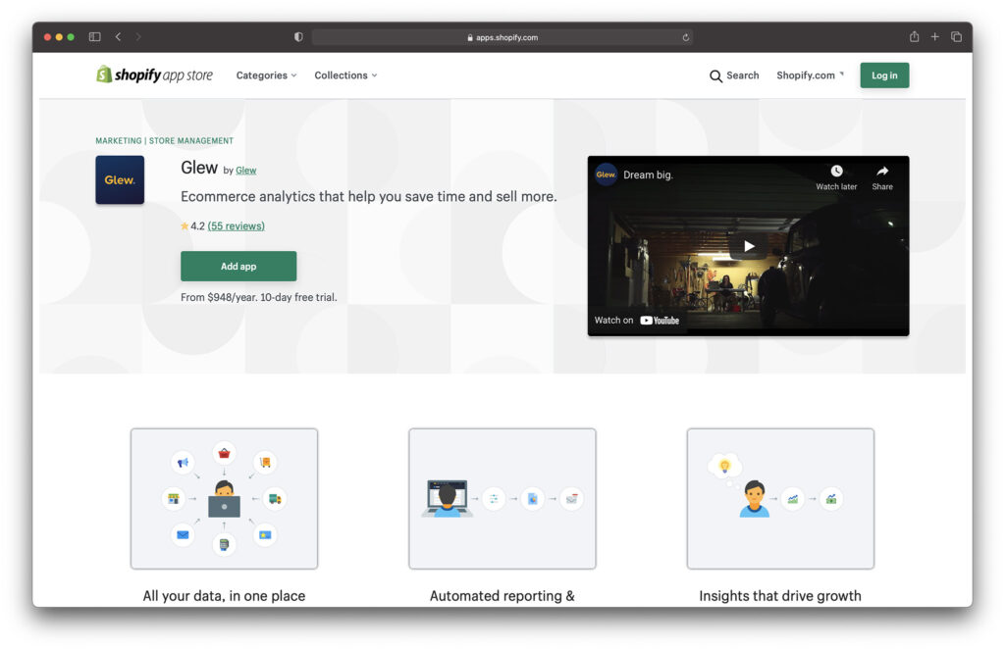Expand the Collections dropdown menu
1005x650 pixels.
click(345, 75)
